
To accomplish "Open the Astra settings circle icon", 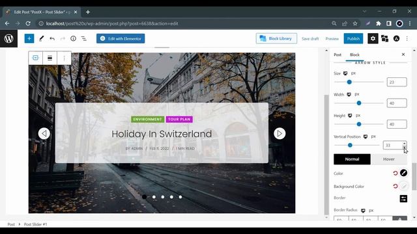I will [396, 38].
